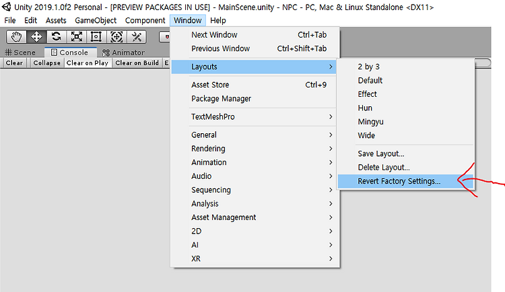Choose Revert Factory Settings...
This screenshot has height=292, width=505.
tap(405, 181)
